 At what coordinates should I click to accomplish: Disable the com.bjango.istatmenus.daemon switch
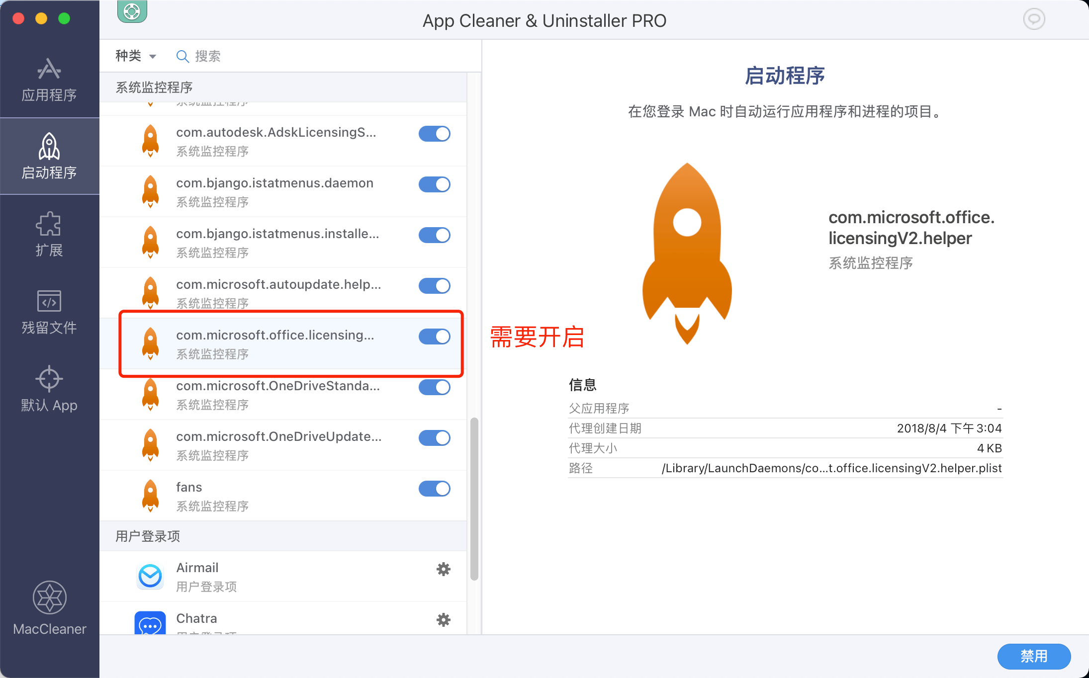coord(434,184)
